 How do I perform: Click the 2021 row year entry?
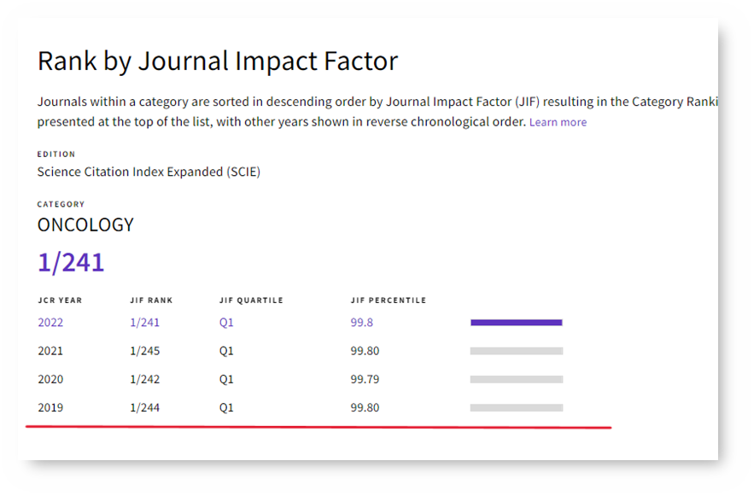[x=49, y=350]
